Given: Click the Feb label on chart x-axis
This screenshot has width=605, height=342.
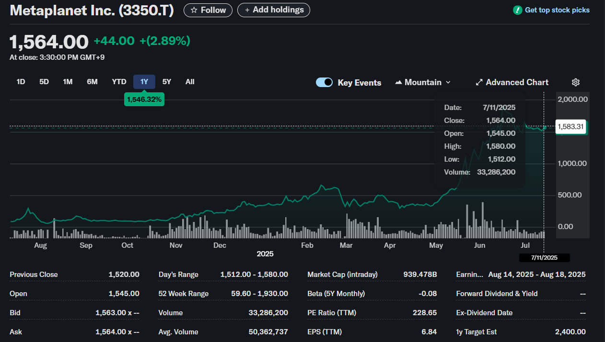Looking at the screenshot, I should coord(307,245).
